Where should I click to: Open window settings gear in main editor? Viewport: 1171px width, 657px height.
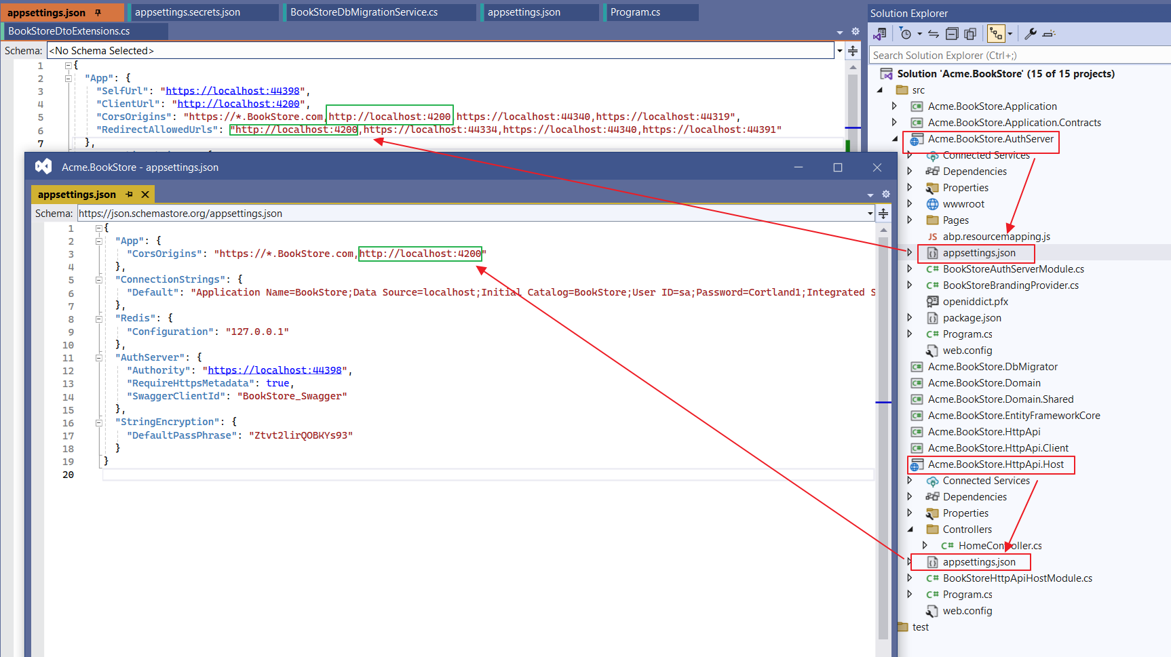pyautogui.click(x=855, y=31)
